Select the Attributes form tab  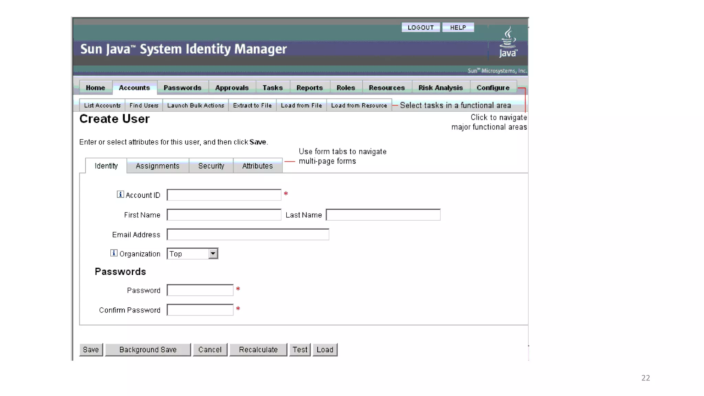(257, 166)
